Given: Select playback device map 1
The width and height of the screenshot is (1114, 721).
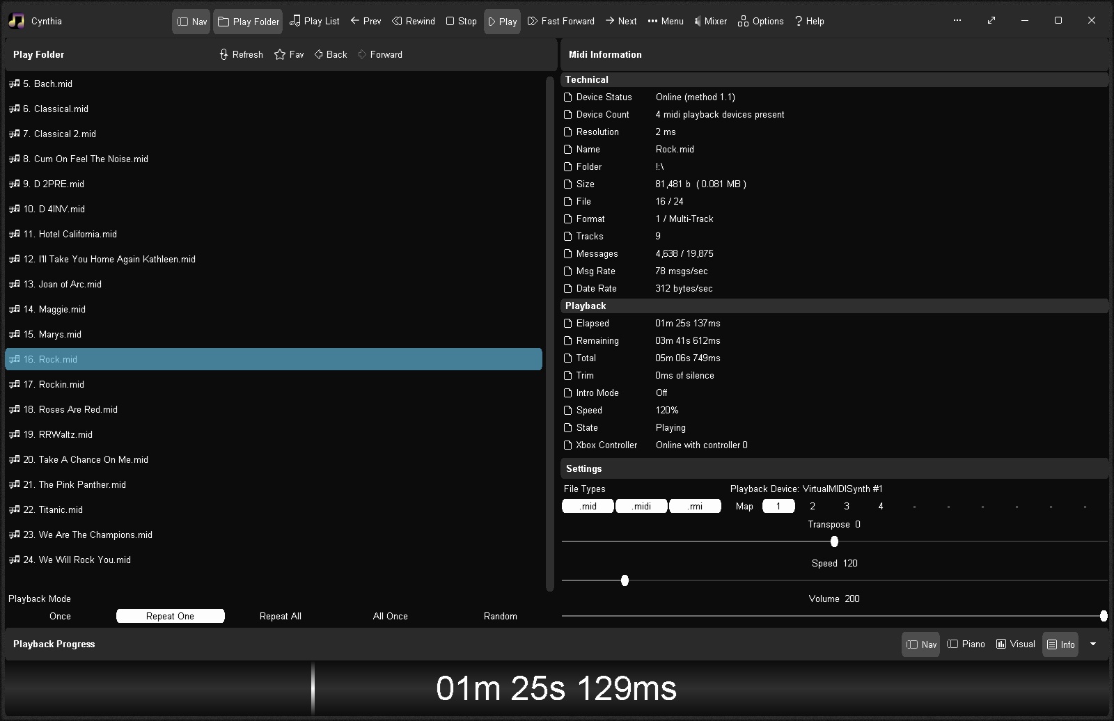Looking at the screenshot, I should coord(778,506).
